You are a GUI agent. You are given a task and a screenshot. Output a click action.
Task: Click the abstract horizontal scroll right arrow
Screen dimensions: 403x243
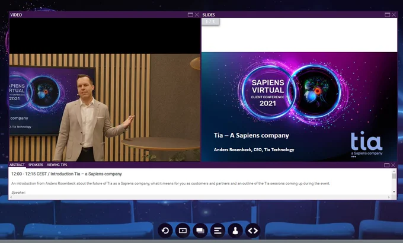(389, 197)
